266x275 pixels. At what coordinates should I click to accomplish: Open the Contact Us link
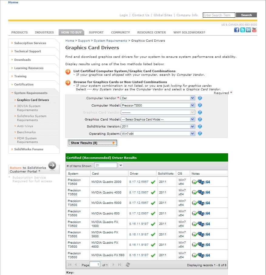pyautogui.click(x=141, y=15)
